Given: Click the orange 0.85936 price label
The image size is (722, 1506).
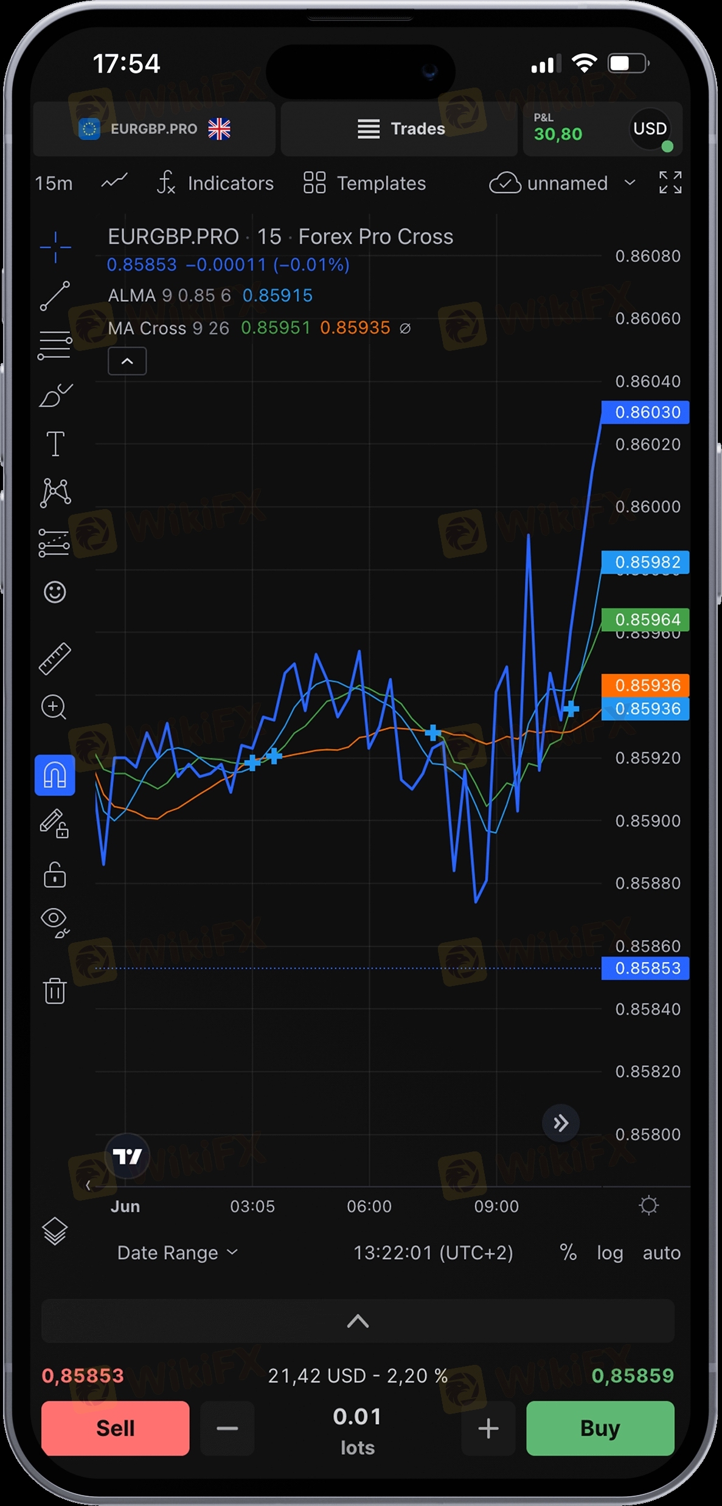Looking at the screenshot, I should pyautogui.click(x=645, y=685).
